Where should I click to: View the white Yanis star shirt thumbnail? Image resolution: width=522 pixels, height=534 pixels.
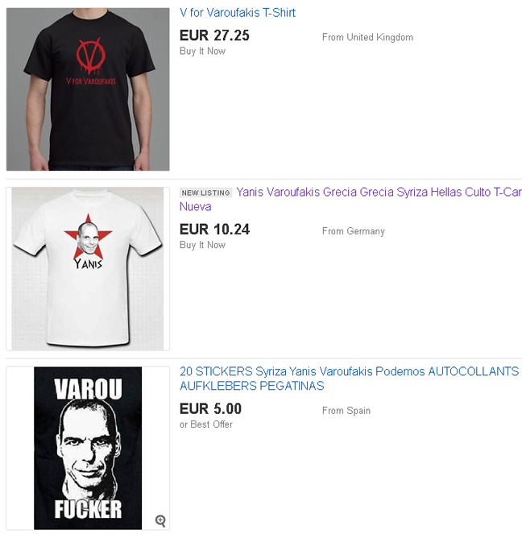[x=88, y=269]
